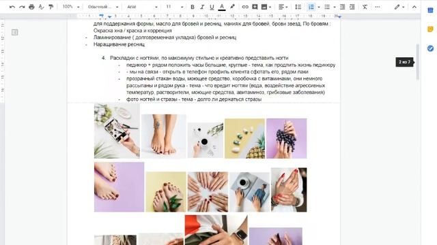
Task: Open the highlight color picker
Action: (232, 7)
